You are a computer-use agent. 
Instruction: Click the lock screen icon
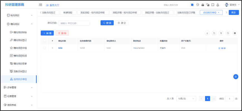click(203, 5)
